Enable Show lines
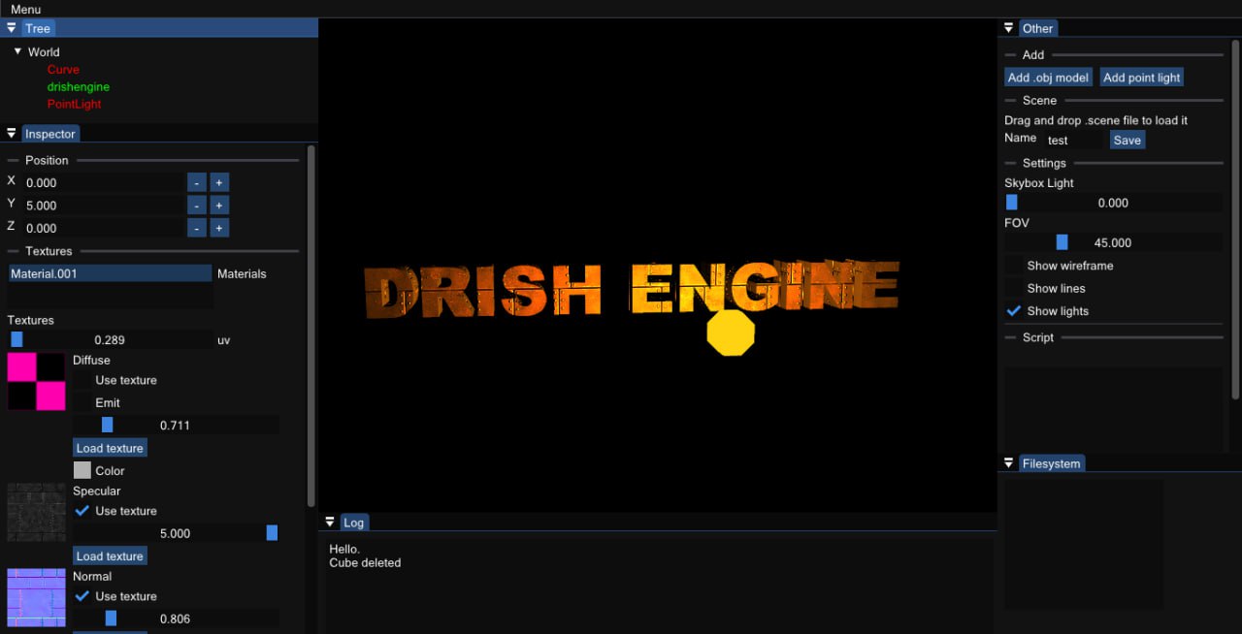The image size is (1242, 634). [x=1015, y=288]
